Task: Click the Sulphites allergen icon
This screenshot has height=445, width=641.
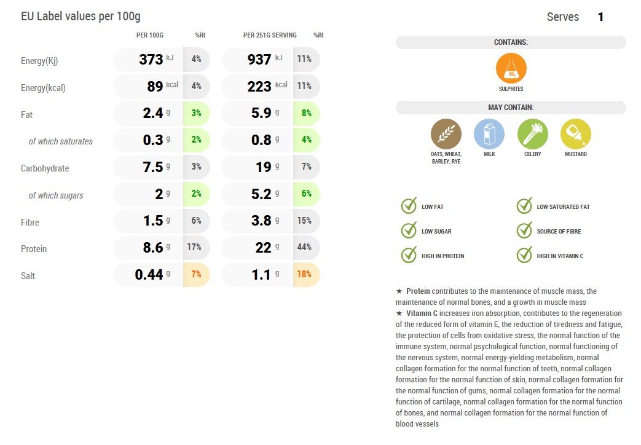Action: [x=511, y=69]
